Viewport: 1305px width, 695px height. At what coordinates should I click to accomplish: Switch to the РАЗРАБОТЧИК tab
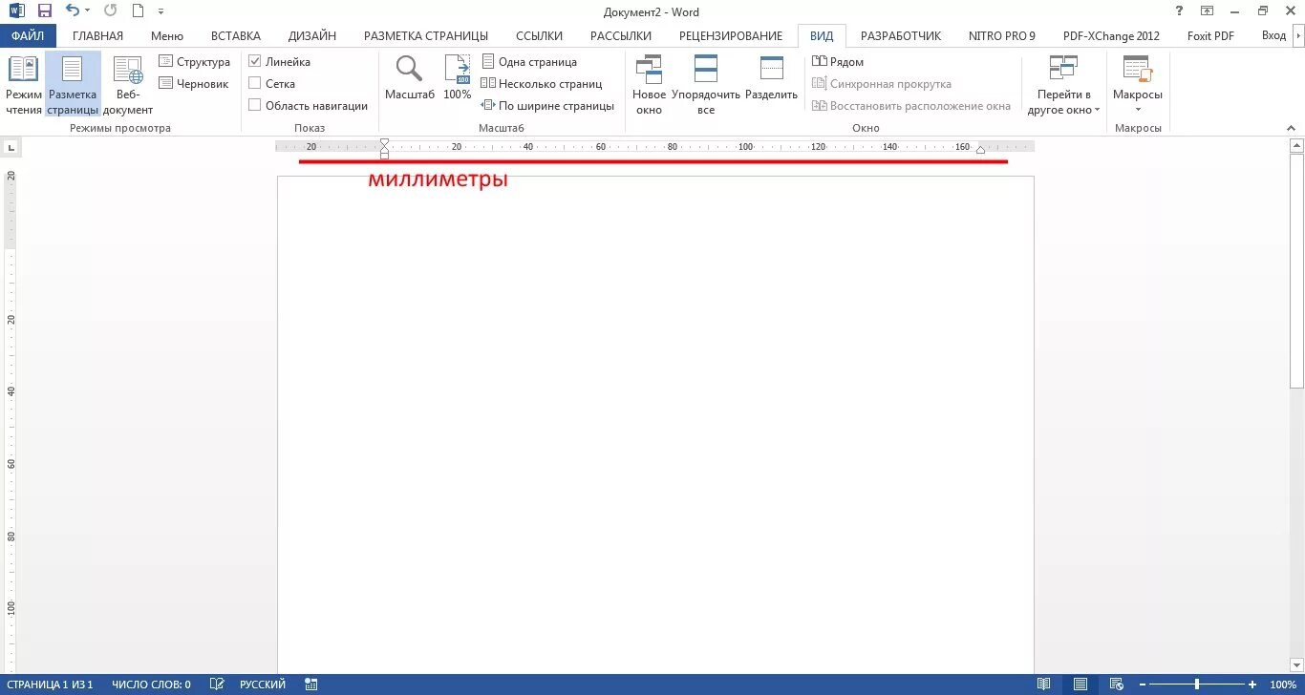[x=901, y=36]
